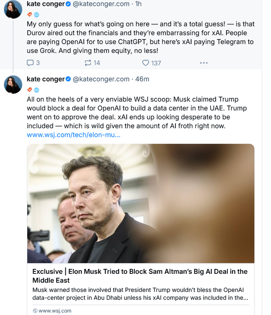This screenshot has height=315, width=271.
Task: Click the red check label under the first post's name
Action: point(29,14)
